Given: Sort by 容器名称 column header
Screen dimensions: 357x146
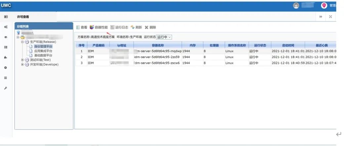Looking at the screenshot, I should click(x=158, y=45).
